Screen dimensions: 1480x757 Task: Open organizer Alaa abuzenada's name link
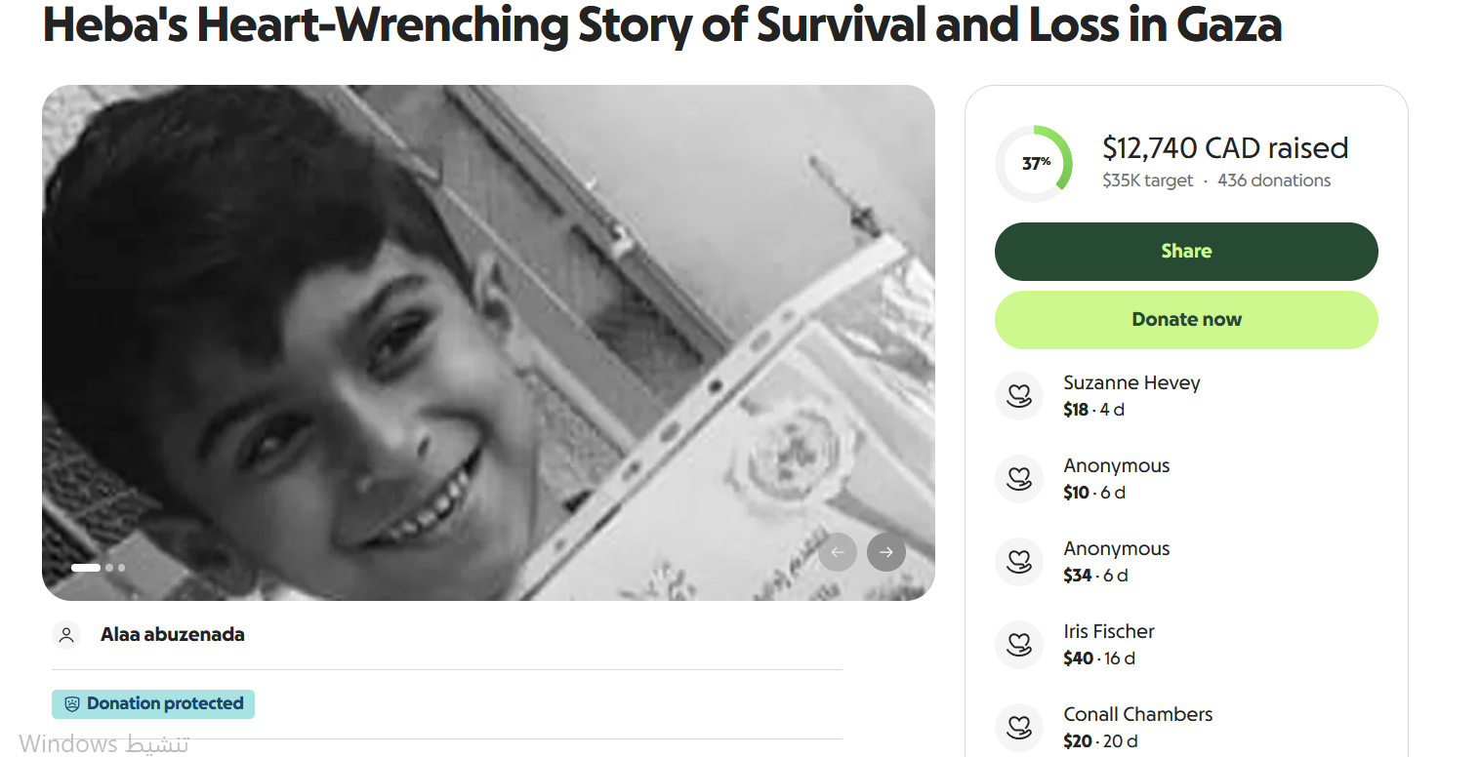coord(173,635)
